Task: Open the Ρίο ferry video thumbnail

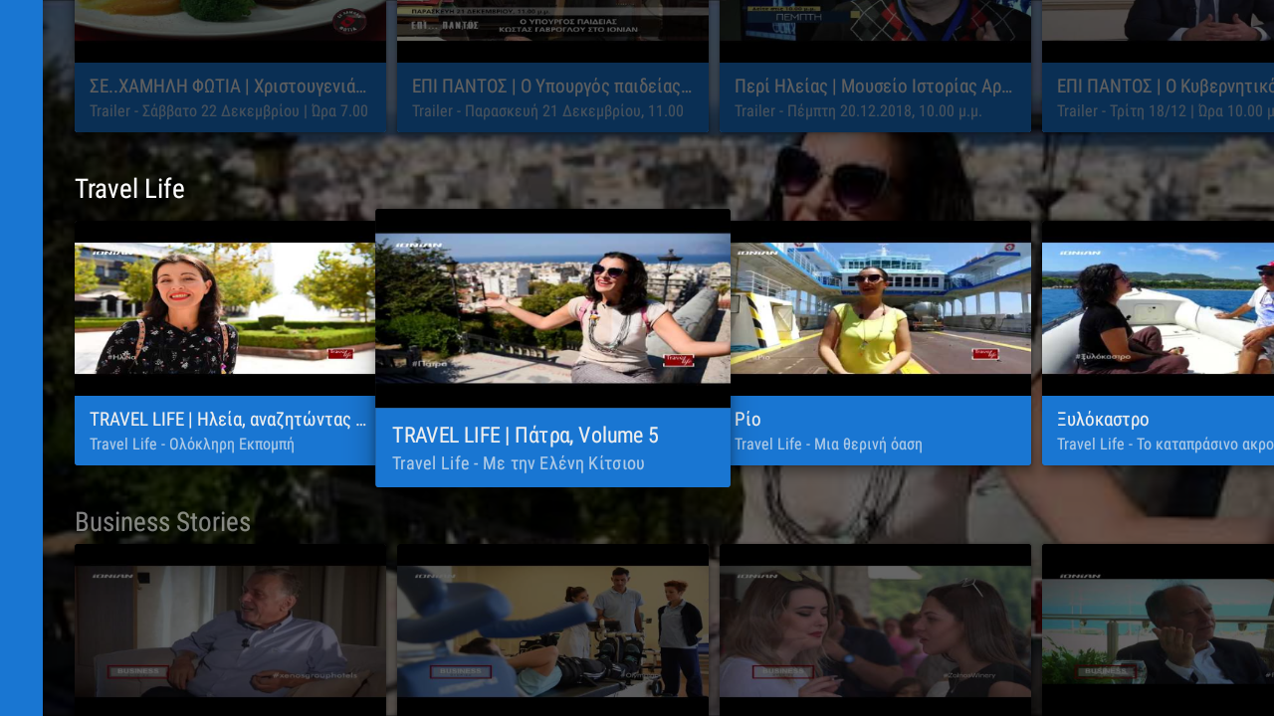Action: click(x=881, y=308)
